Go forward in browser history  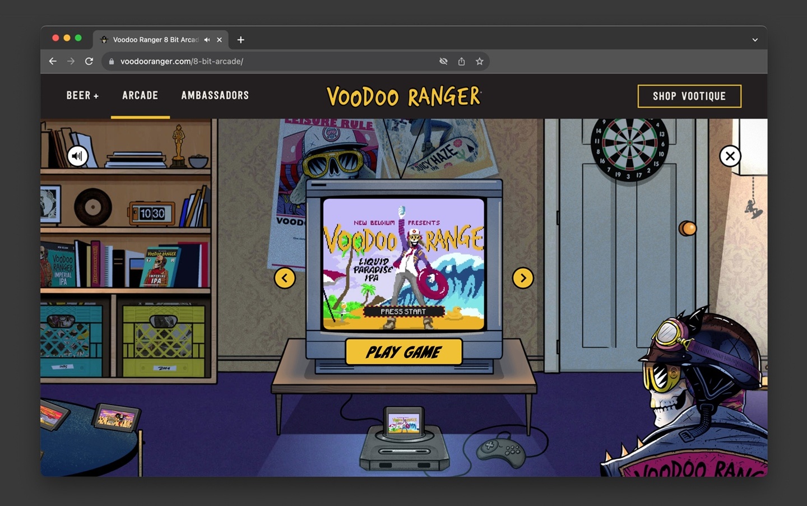point(71,62)
